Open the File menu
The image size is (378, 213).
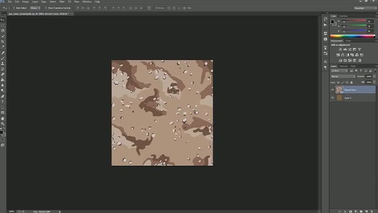10,2
